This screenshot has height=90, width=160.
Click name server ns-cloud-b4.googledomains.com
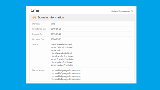[x=66, y=79]
